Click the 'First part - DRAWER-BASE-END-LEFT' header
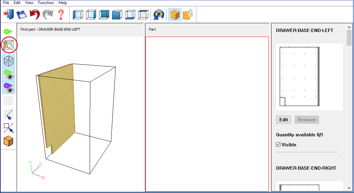 click(50, 29)
